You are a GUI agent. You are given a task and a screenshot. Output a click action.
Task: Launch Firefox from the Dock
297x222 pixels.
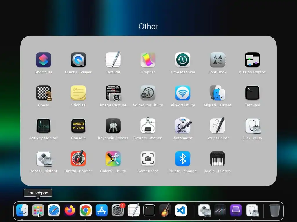(70, 210)
